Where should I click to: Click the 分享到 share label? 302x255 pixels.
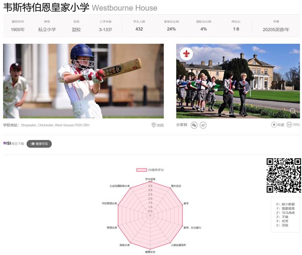pos(182,125)
